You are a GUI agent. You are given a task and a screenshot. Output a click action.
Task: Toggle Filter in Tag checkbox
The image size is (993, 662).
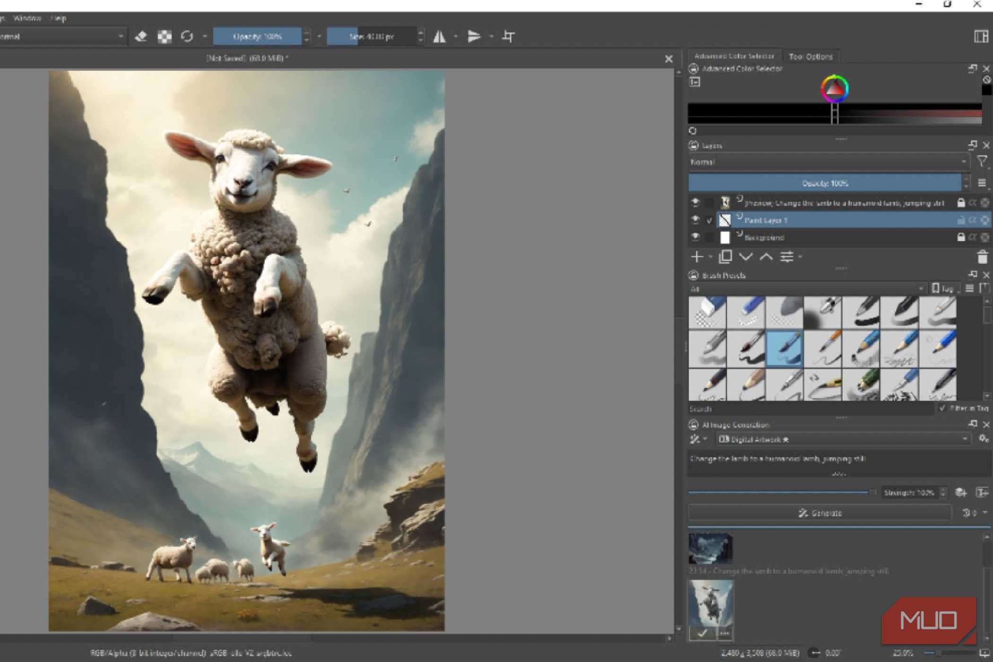pos(942,408)
